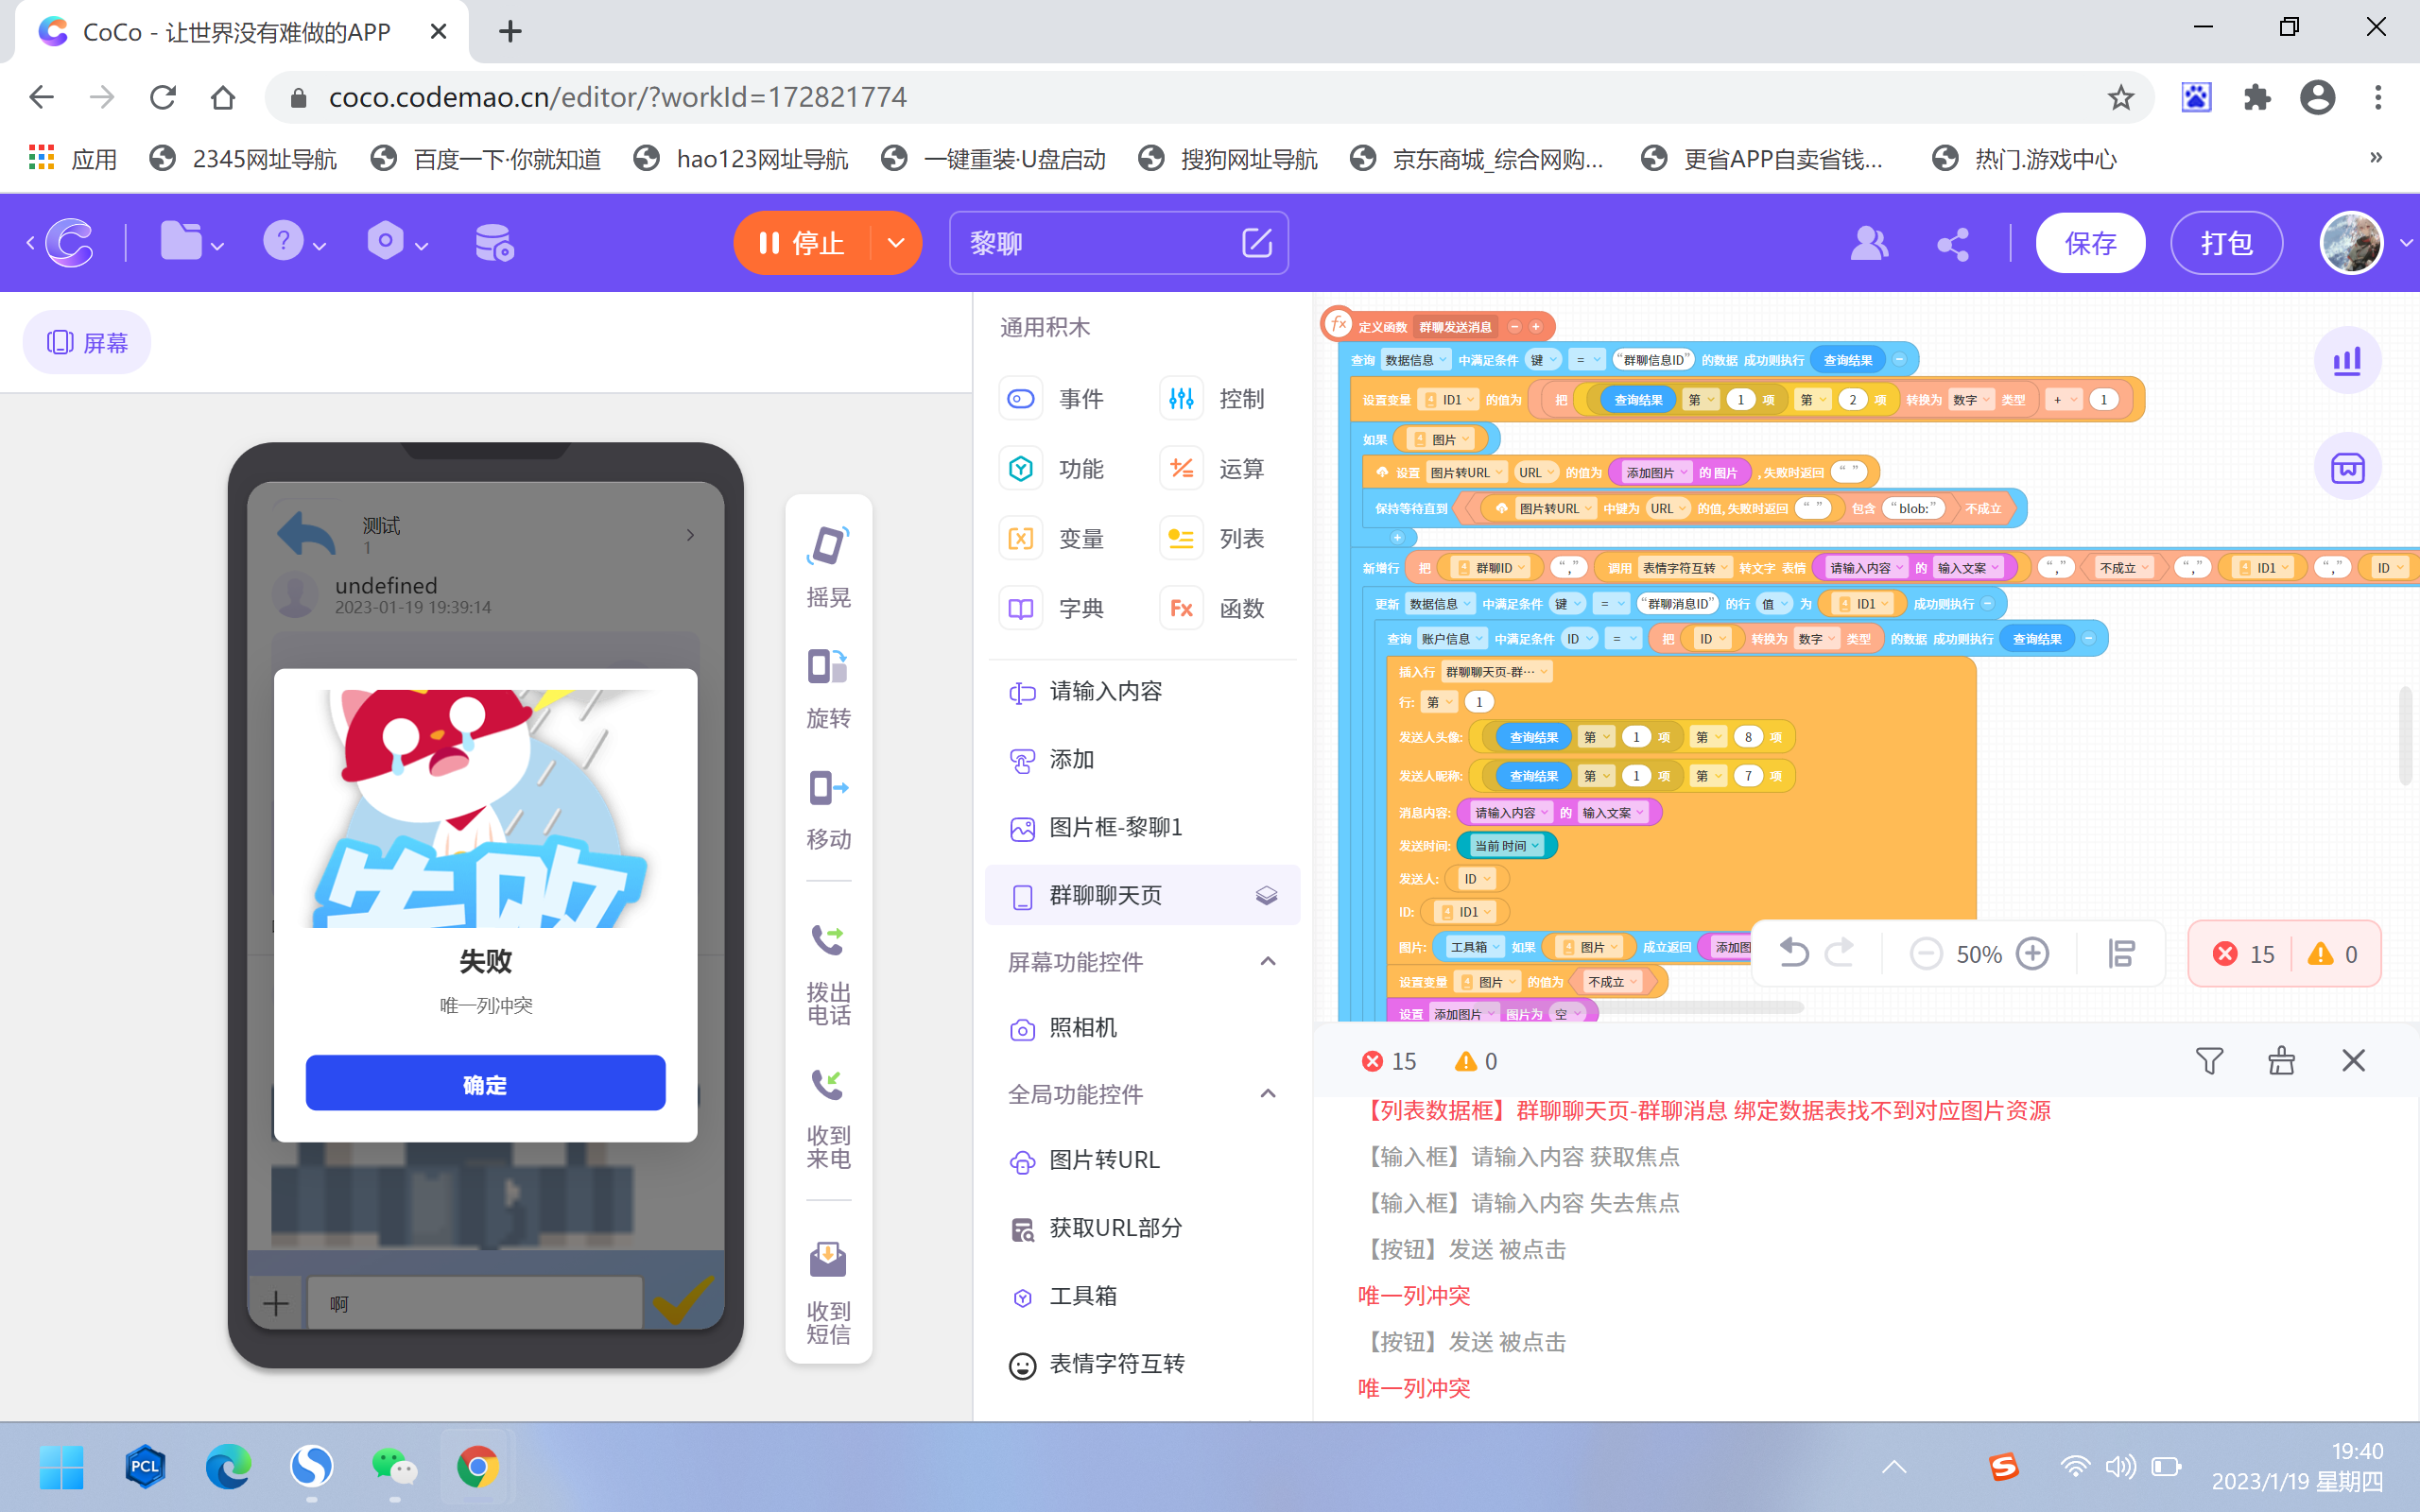Open Microsoft Edge from the taskbar
The width and height of the screenshot is (2420, 1512).
[x=228, y=1467]
